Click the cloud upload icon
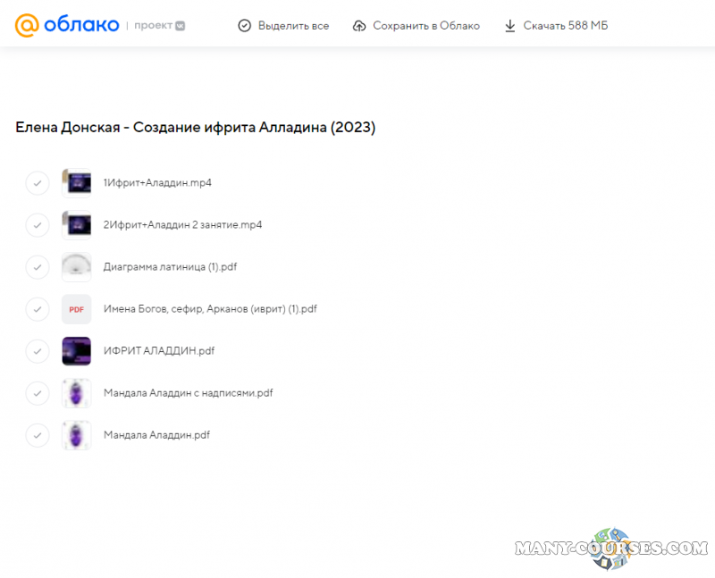 pos(359,26)
